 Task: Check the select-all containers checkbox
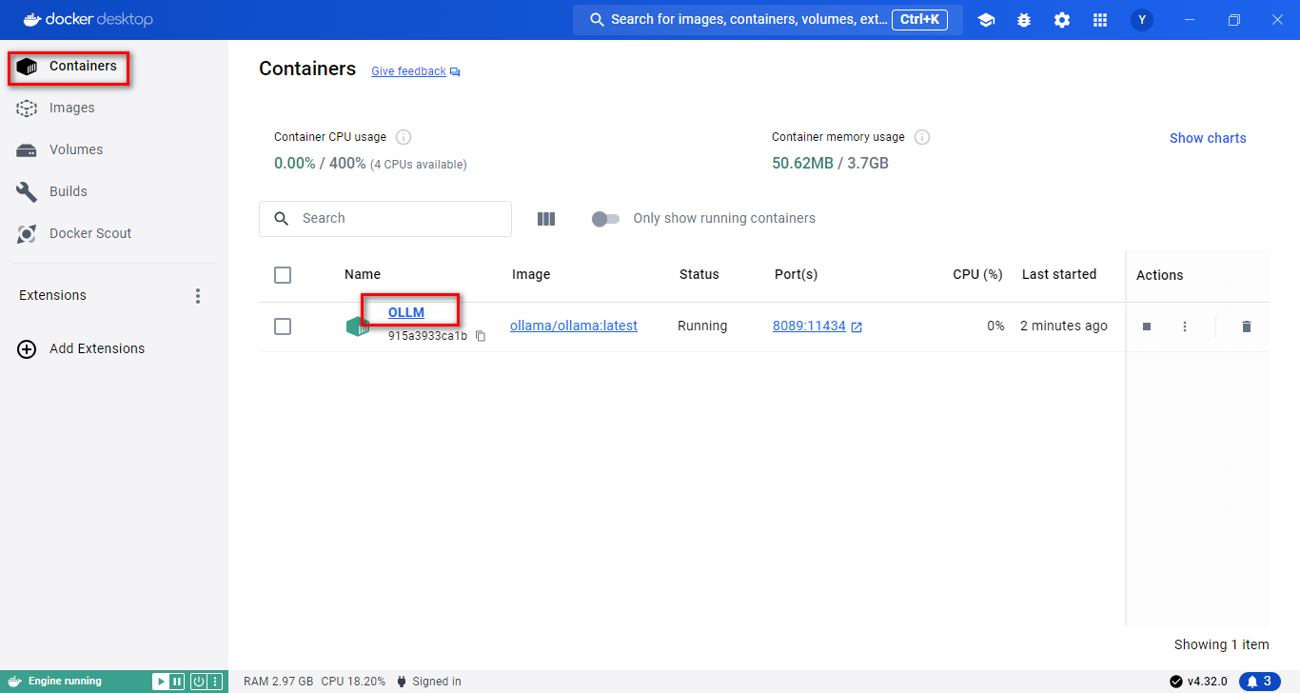(x=283, y=275)
